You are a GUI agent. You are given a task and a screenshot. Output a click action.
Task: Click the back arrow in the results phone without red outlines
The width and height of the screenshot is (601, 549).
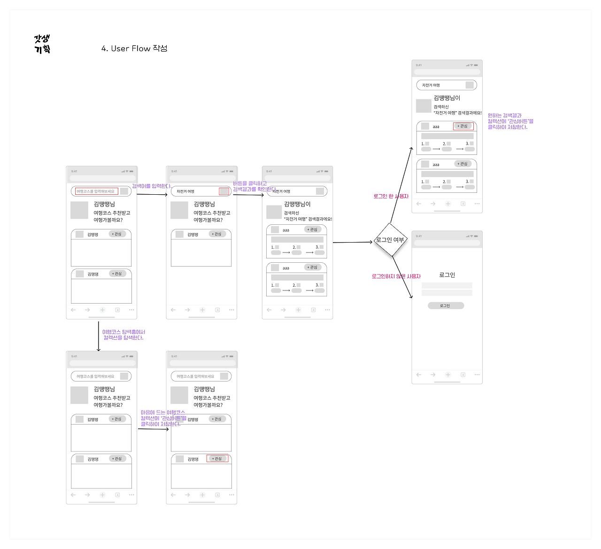tap(269, 310)
